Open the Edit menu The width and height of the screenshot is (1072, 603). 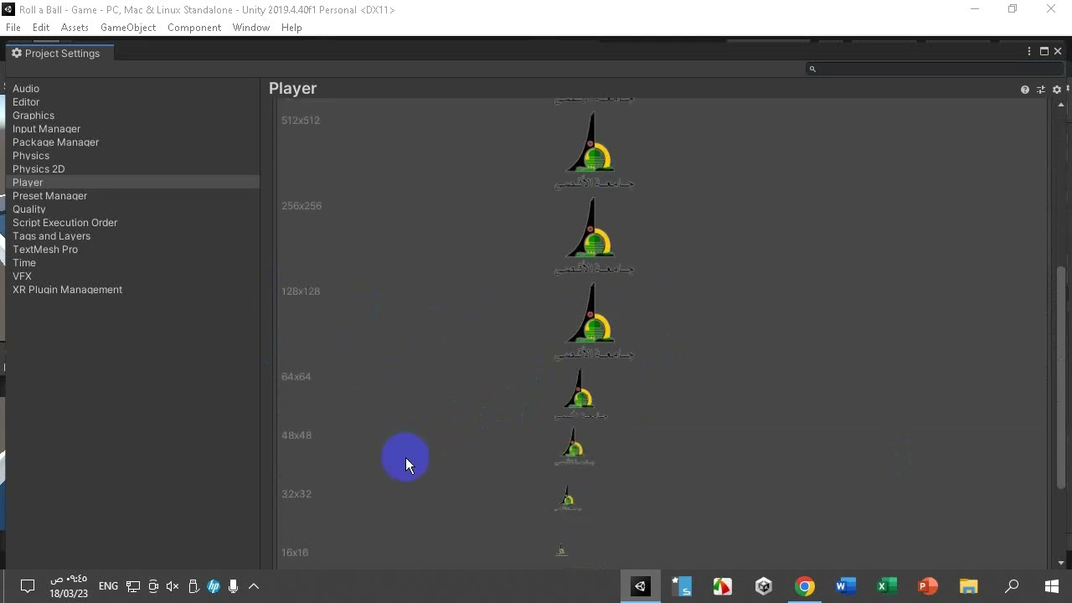41,28
